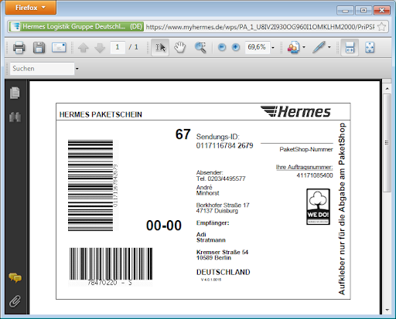Click the vertical scrollbar thumb

tap(387, 143)
